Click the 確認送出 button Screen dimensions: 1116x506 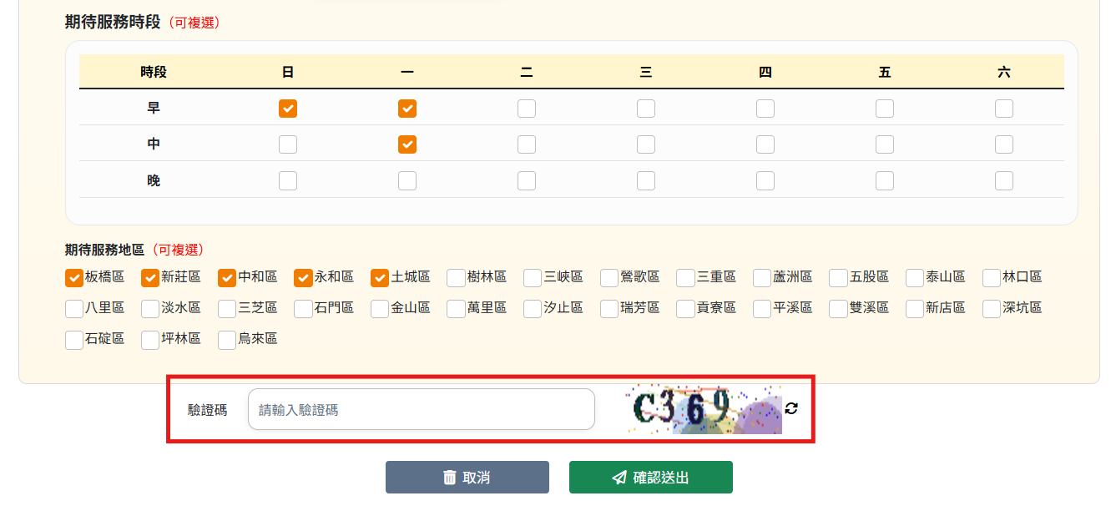click(650, 477)
